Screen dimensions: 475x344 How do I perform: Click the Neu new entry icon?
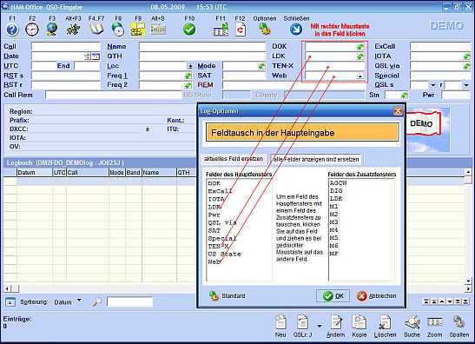coord(280,322)
